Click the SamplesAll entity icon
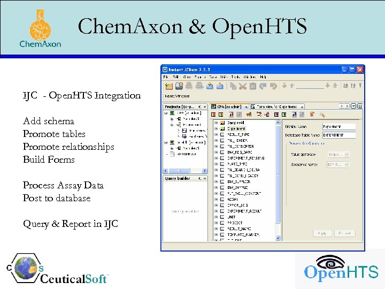This screenshot has height=289, width=385. [x=222, y=123]
